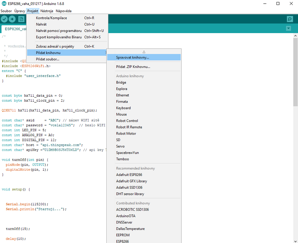Click the 'delay(10);' code line
Image resolution: width=298 pixels, height=243 pixels.
click(x=16, y=239)
